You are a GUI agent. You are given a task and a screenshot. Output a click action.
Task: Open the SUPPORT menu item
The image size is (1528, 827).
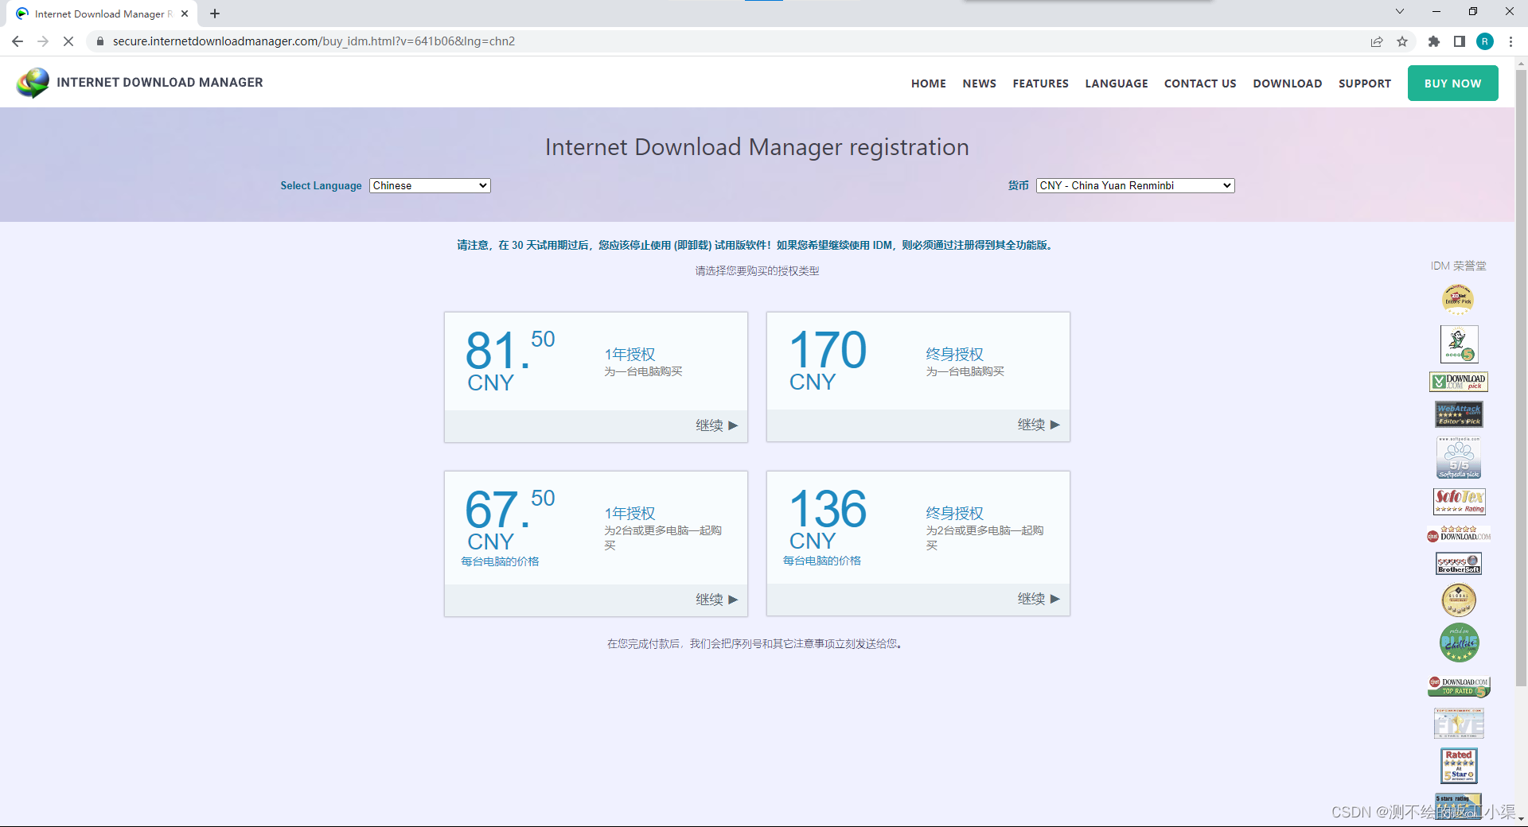[1364, 83]
